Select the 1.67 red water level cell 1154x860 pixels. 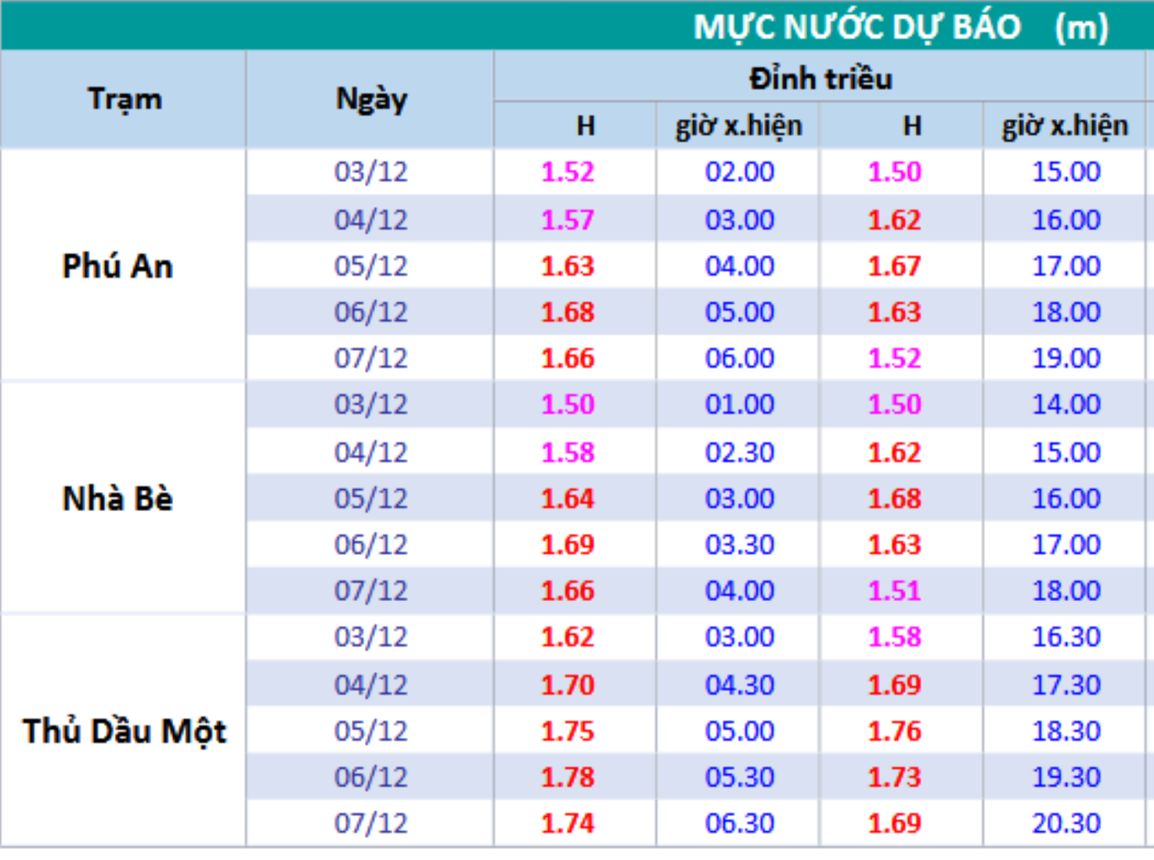[x=894, y=266]
